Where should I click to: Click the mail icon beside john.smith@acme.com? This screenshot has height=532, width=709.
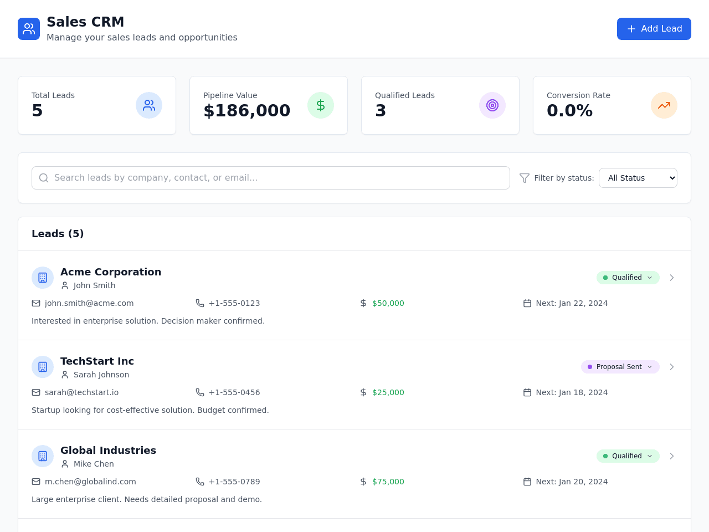36,303
